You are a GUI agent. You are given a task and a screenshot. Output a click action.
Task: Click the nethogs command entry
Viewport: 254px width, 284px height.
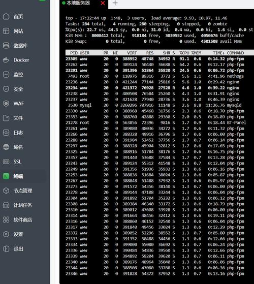[x=235, y=76]
